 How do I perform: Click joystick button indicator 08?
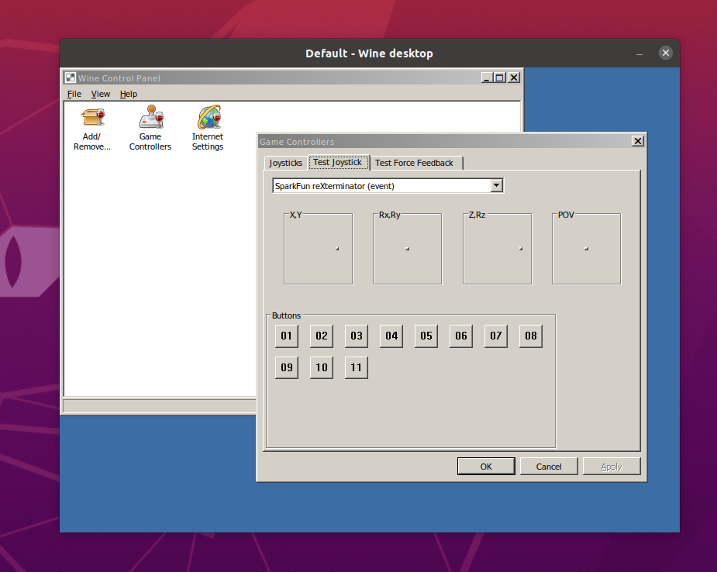pyautogui.click(x=531, y=336)
